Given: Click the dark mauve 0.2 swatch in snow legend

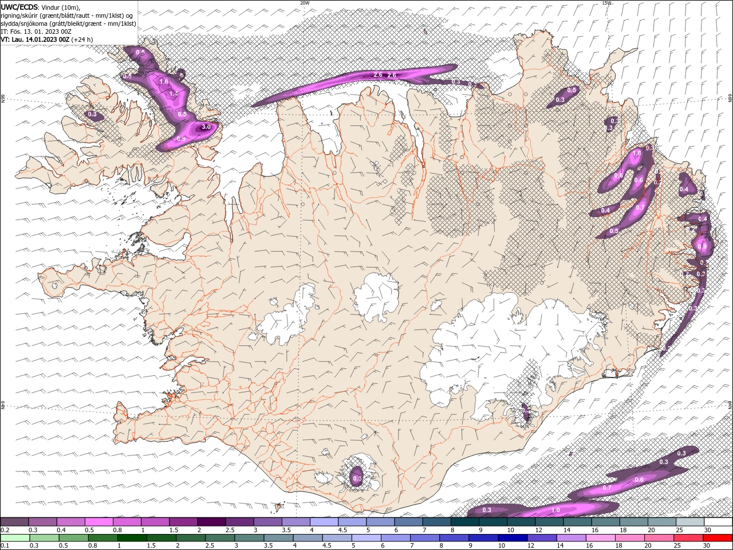Looking at the screenshot, I should (x=14, y=522).
